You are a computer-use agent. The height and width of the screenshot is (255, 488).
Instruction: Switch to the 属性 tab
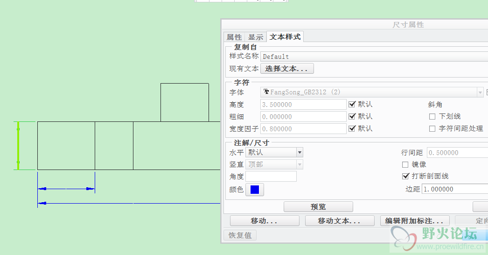click(x=234, y=37)
